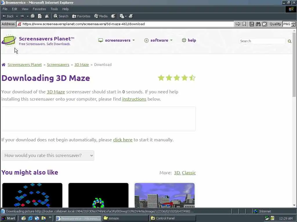Expand the screensavers navigation dropdown
This screenshot has height=222, width=297.
click(x=117, y=40)
